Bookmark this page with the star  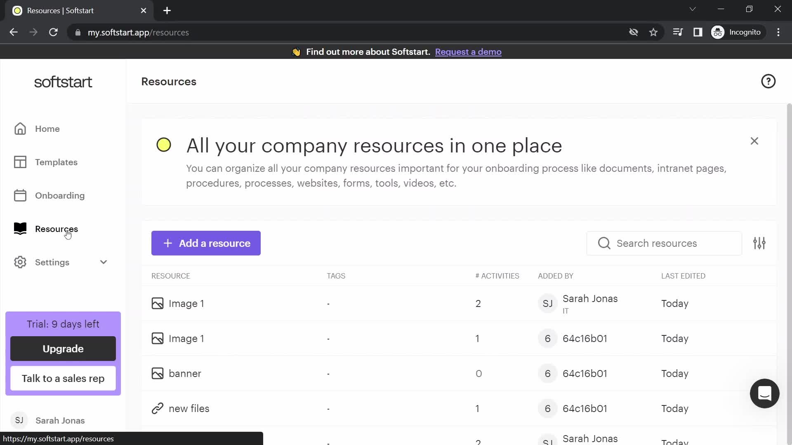point(653,32)
